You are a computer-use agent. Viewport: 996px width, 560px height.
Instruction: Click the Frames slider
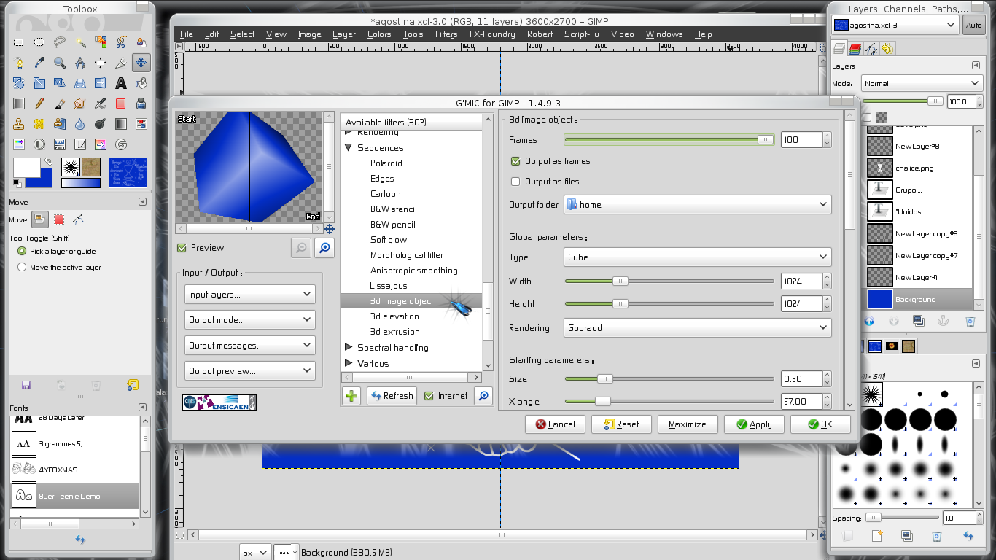(x=669, y=139)
